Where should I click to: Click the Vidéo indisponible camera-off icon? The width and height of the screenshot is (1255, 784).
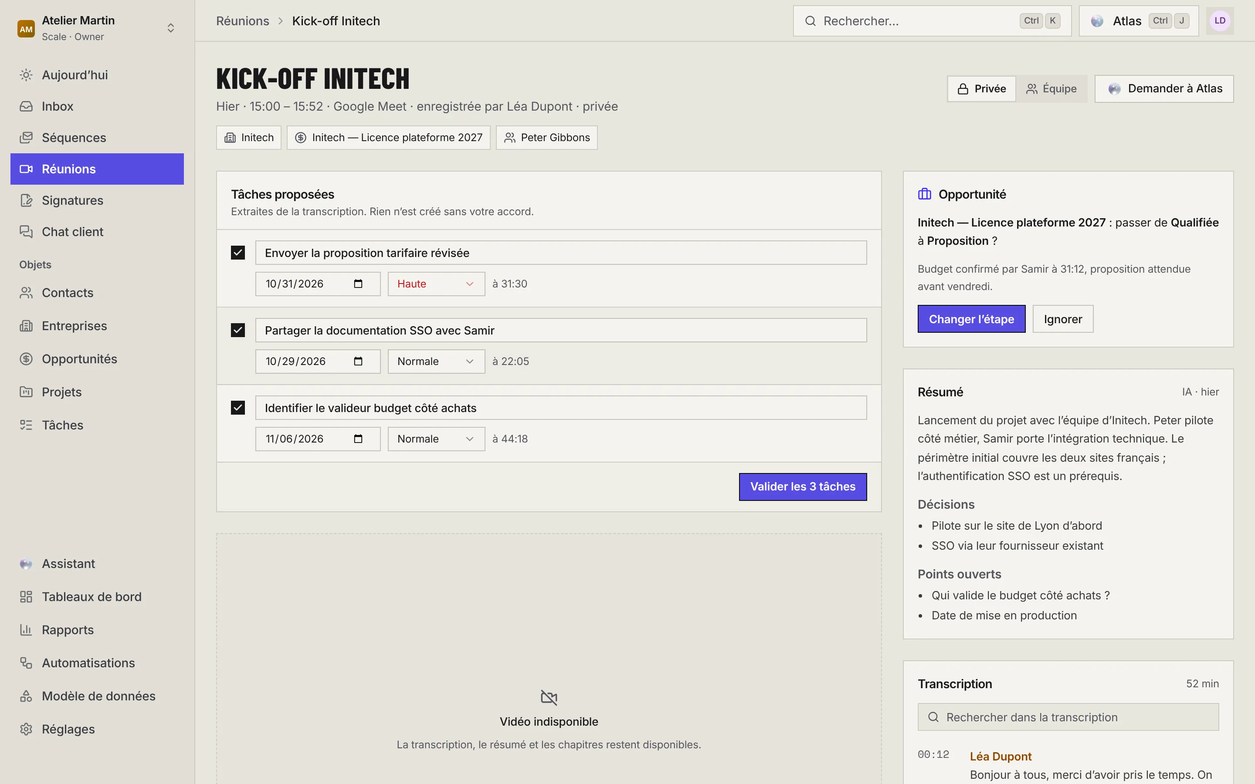click(x=549, y=697)
